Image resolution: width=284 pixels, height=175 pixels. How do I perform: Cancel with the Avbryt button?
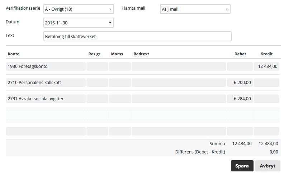(268, 166)
